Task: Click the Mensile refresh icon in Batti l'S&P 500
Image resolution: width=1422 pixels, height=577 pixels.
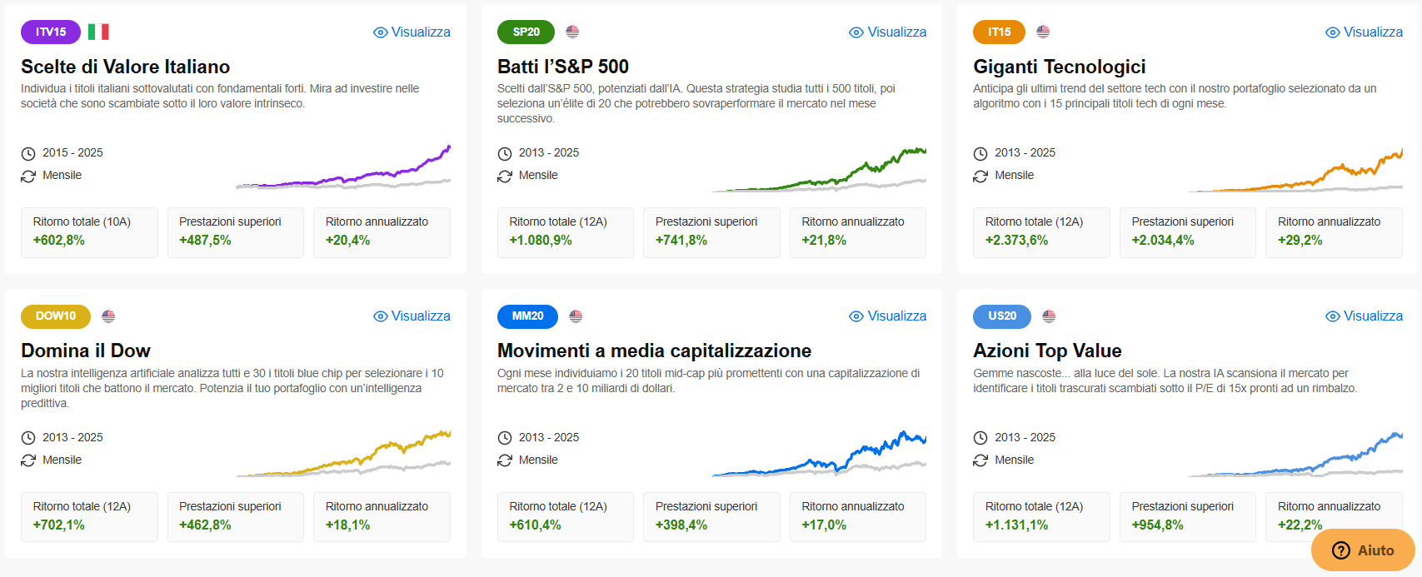Action: click(505, 176)
